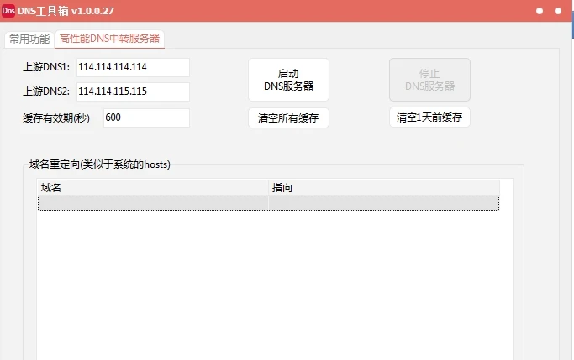574x360 pixels.
Task: Click the red Dns app logo icon
Action: pyautogui.click(x=8, y=10)
